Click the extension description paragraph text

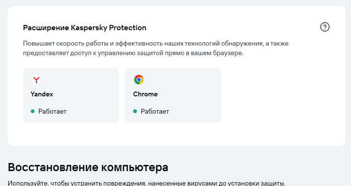tap(156, 48)
